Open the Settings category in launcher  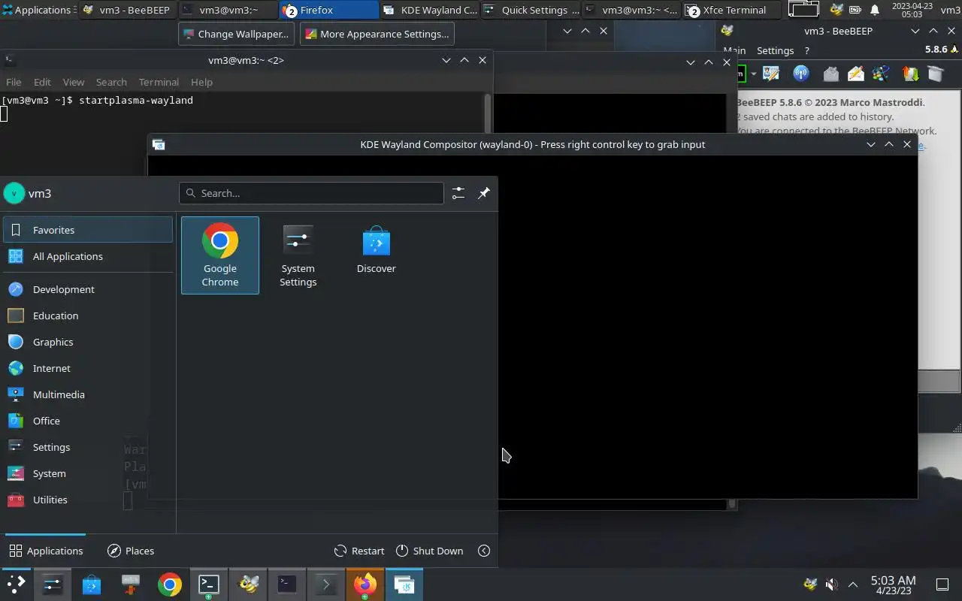pyautogui.click(x=88, y=447)
